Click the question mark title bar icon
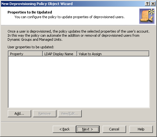Image resolution: width=157 pixels, height=137 pixels. click(x=147, y=4)
